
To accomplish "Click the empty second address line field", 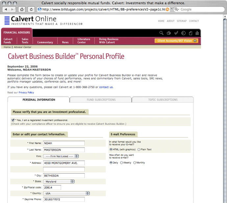I will pos(64,169).
